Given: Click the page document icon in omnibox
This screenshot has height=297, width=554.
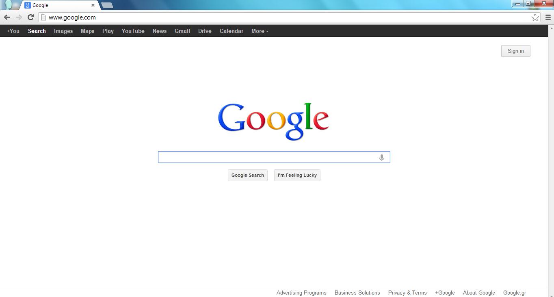Looking at the screenshot, I should point(43,17).
